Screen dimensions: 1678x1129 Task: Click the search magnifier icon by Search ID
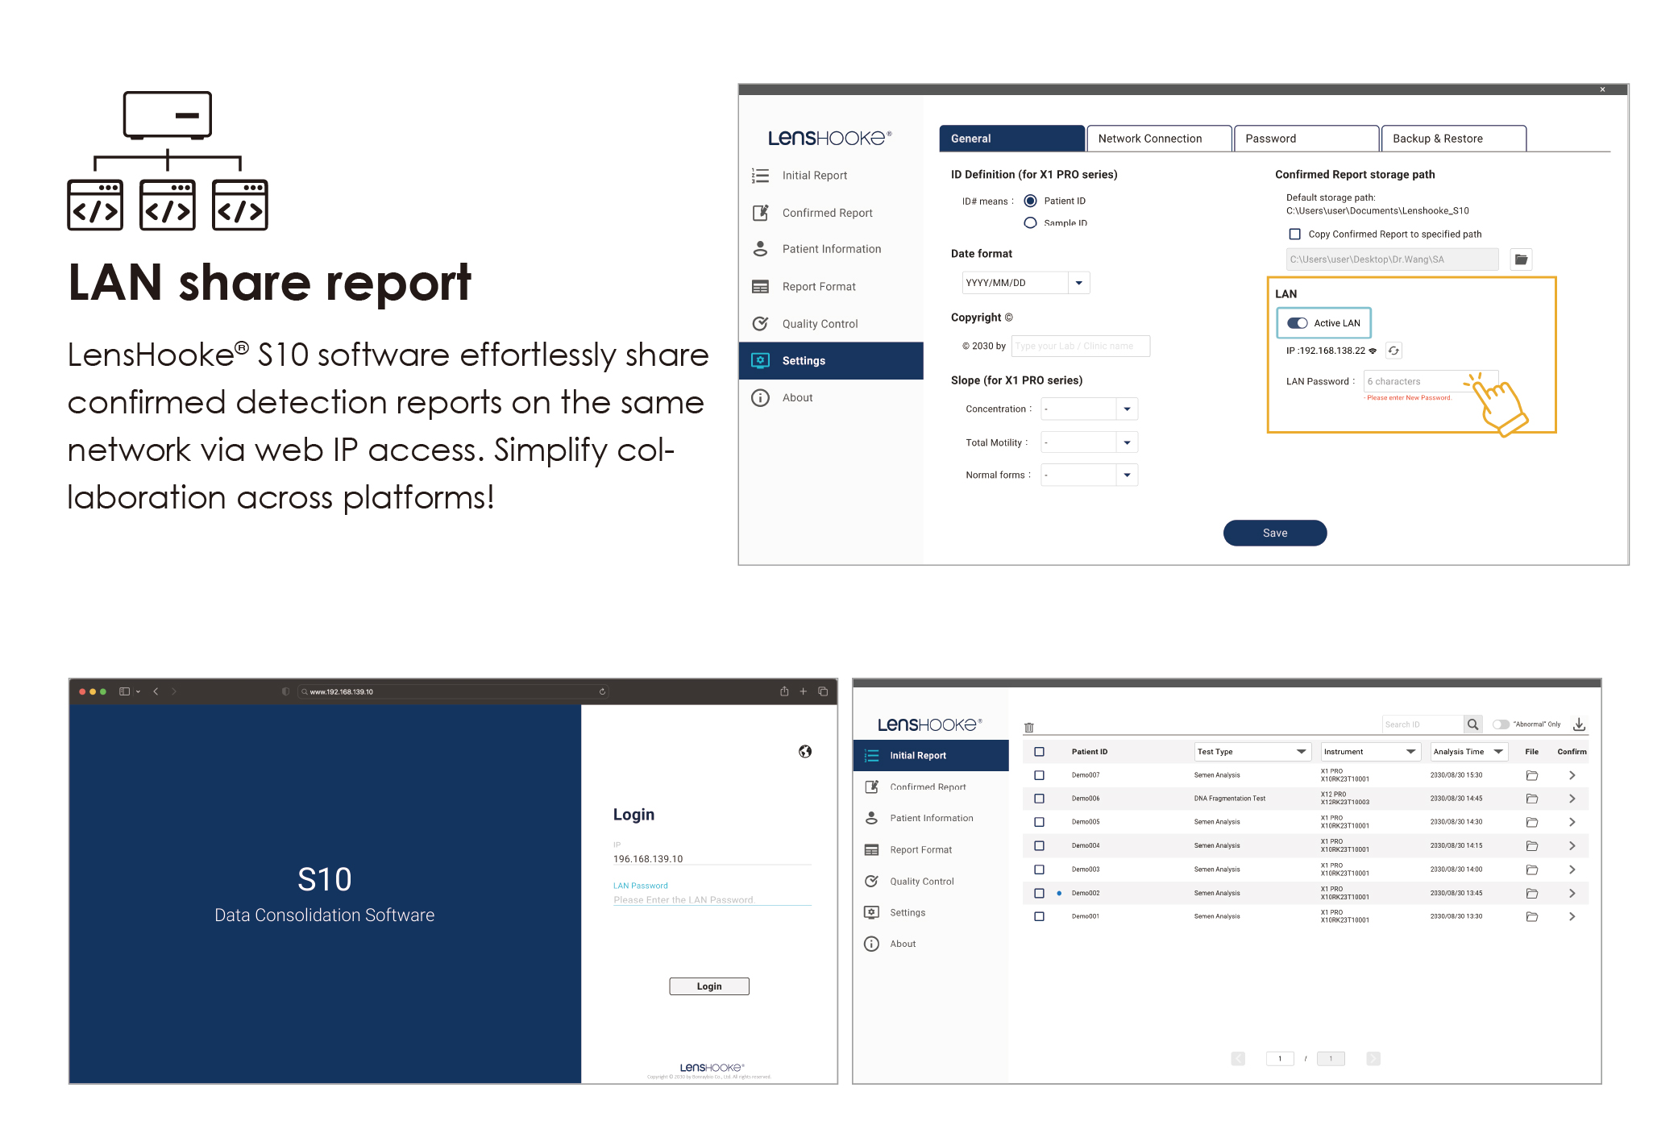tap(1472, 724)
